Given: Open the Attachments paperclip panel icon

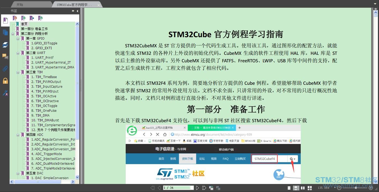Looking at the screenshot, I should click(x=5, y=68).
